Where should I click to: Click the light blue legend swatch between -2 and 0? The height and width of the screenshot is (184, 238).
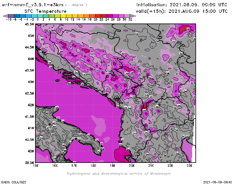[34, 15]
